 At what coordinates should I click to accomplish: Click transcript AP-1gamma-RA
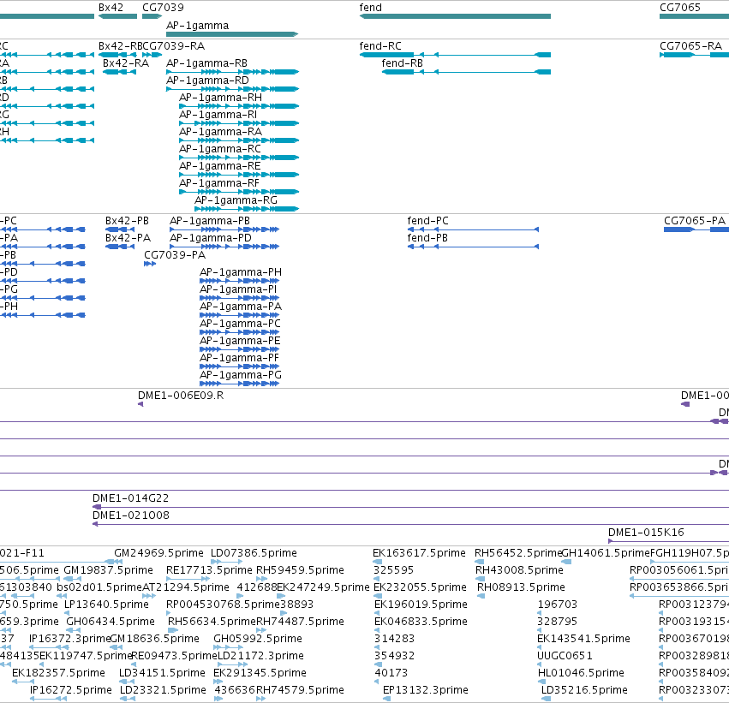[221, 132]
